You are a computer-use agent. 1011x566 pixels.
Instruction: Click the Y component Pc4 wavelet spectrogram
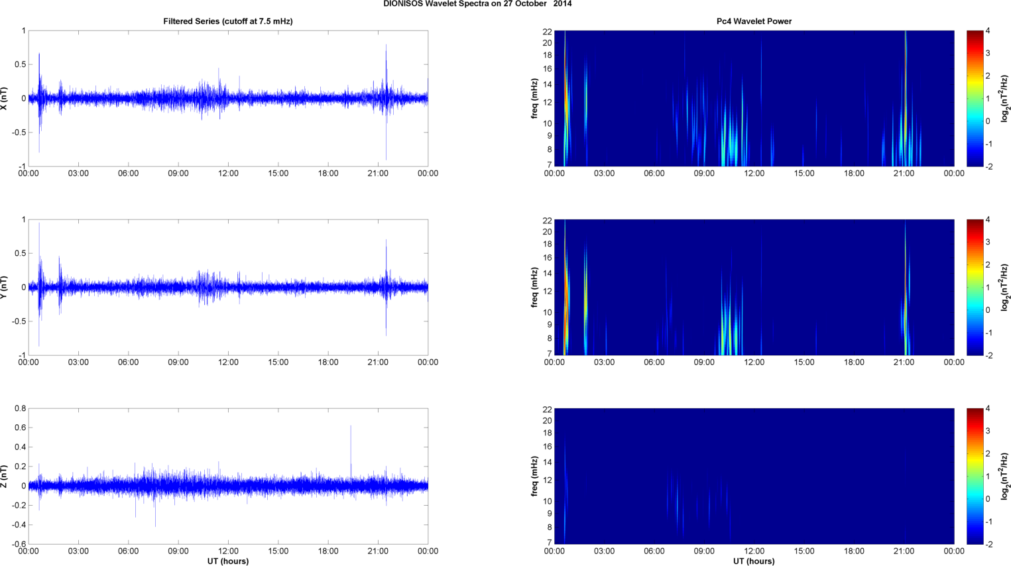point(754,287)
